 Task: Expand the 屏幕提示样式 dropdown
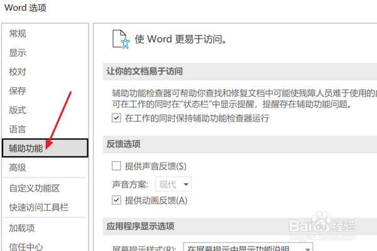click(248, 247)
